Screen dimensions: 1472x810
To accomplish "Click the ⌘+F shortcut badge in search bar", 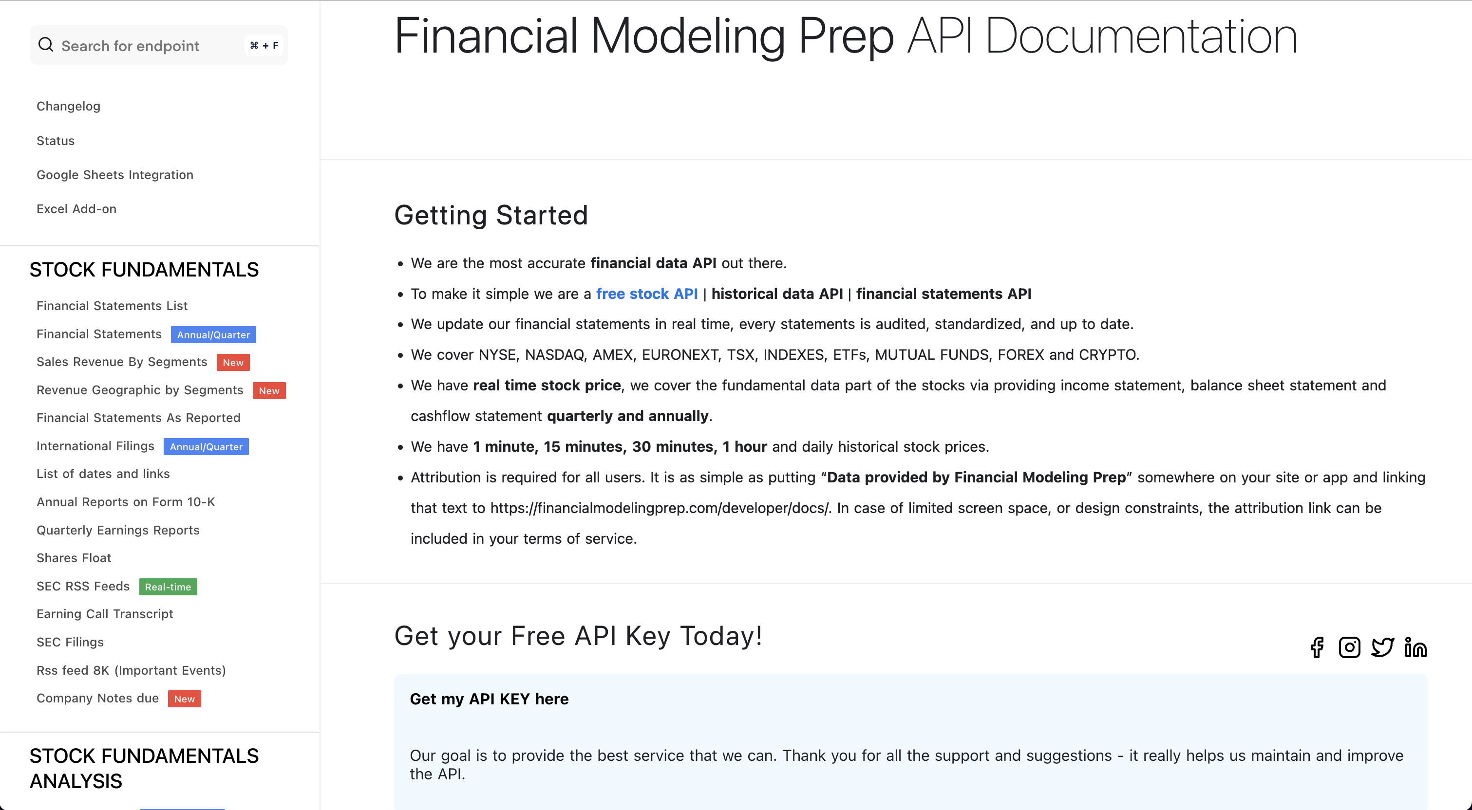I will tap(264, 45).
